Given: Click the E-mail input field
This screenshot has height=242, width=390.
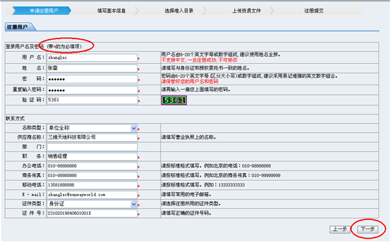Looking at the screenshot, I should point(92,195).
